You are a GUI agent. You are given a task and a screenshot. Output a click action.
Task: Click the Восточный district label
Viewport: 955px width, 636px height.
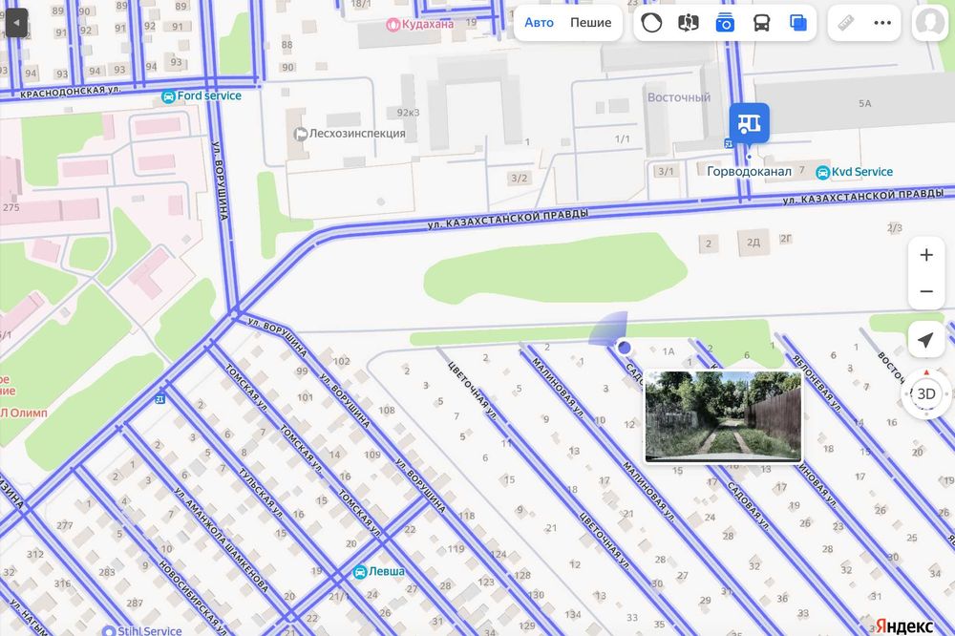pos(678,97)
